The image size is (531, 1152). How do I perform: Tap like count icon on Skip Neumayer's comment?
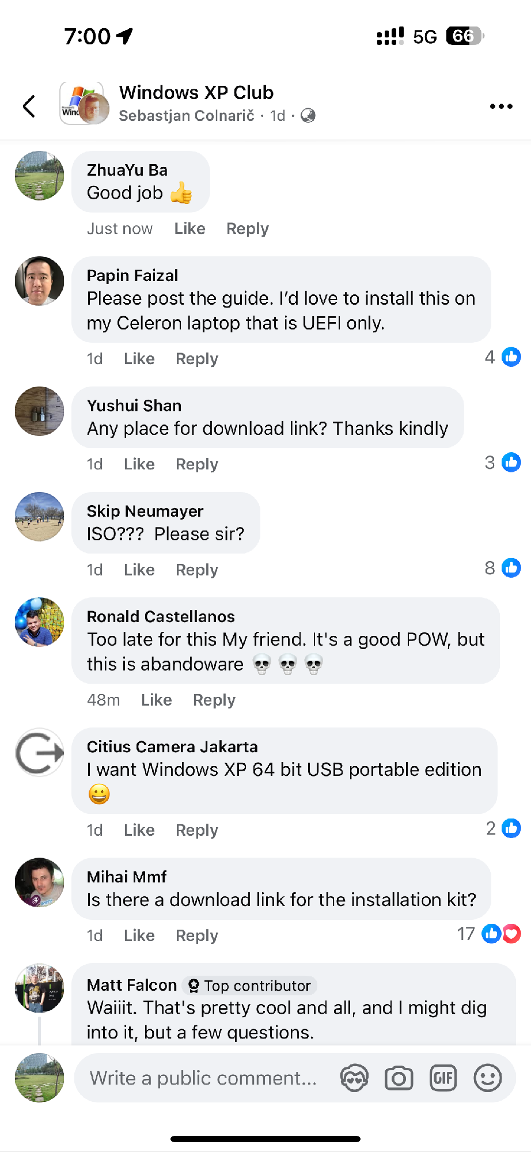tap(503, 568)
